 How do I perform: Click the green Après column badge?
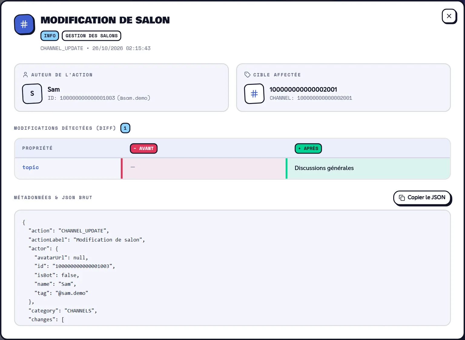308,148
